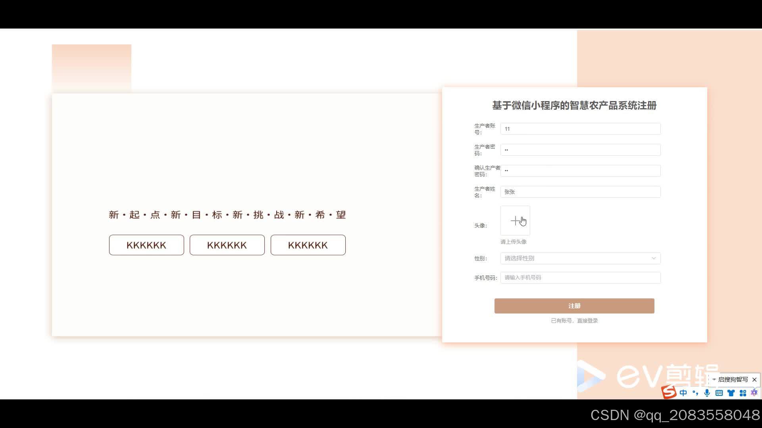Click the plus icon to upload an avatar
The height and width of the screenshot is (428, 762).
(515, 221)
